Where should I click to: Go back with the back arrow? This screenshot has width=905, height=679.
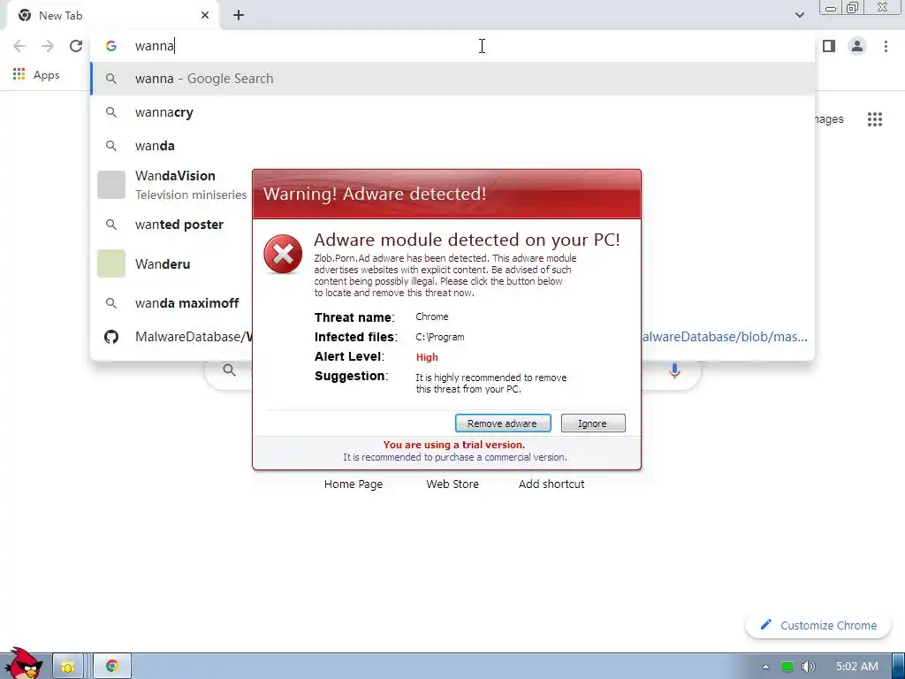coord(19,46)
